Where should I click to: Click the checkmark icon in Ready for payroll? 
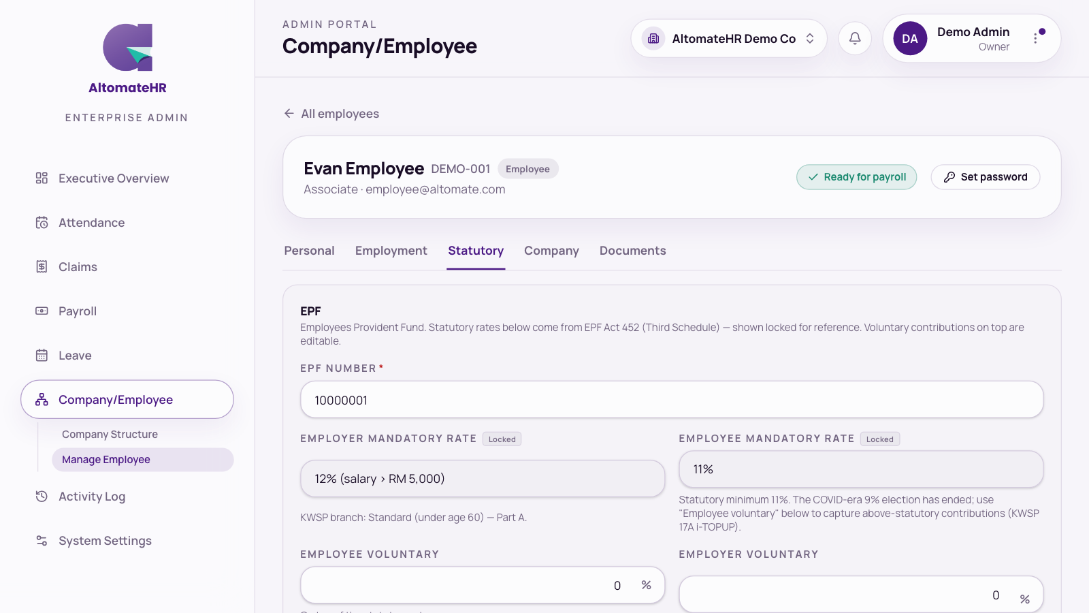click(813, 177)
